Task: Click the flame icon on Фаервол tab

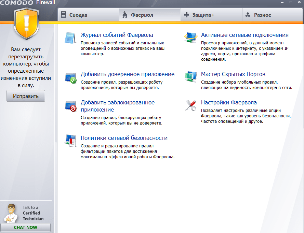Action: 125,15
